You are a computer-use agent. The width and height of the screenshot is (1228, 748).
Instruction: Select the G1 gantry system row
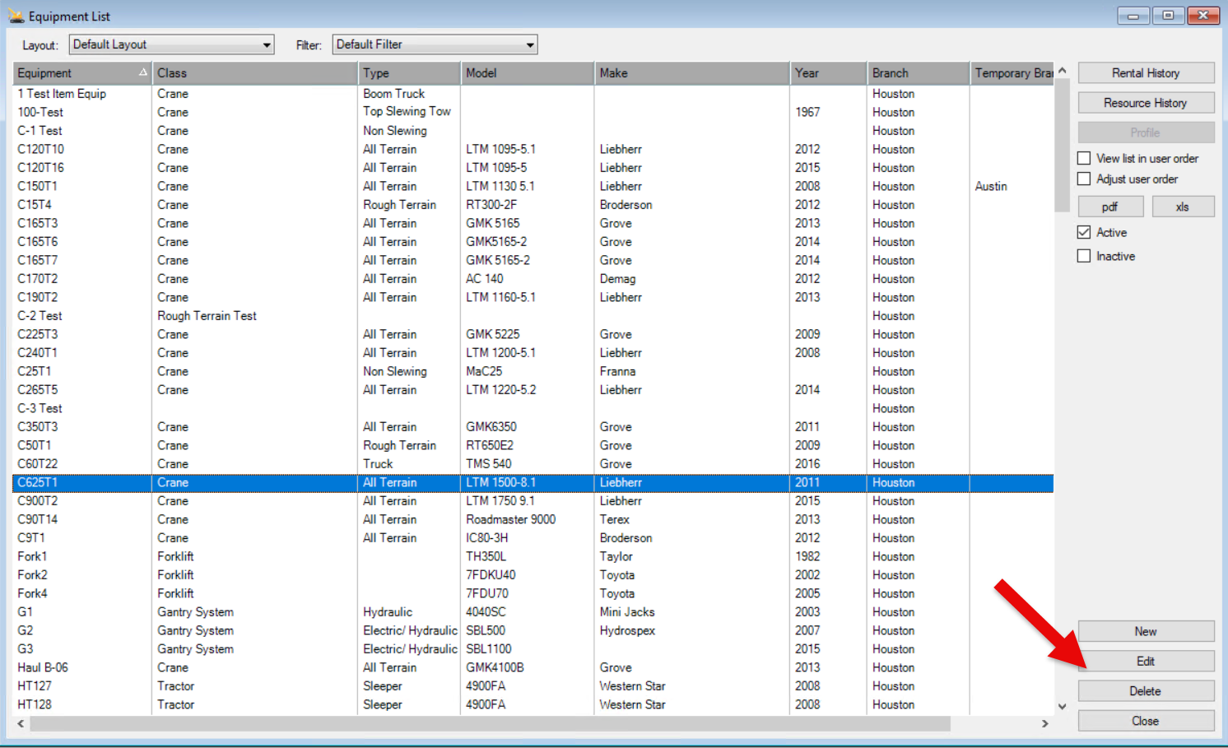[x=533, y=611]
